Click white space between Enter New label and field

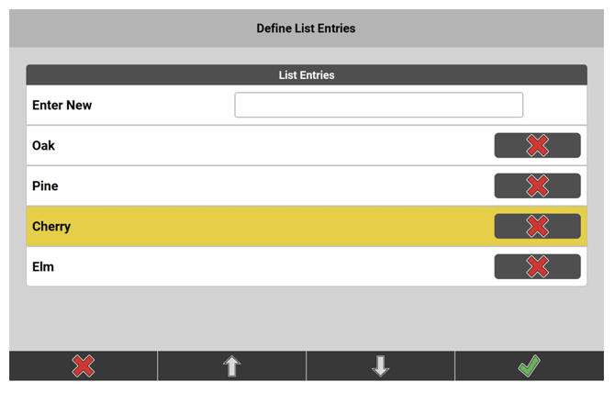pos(165,105)
